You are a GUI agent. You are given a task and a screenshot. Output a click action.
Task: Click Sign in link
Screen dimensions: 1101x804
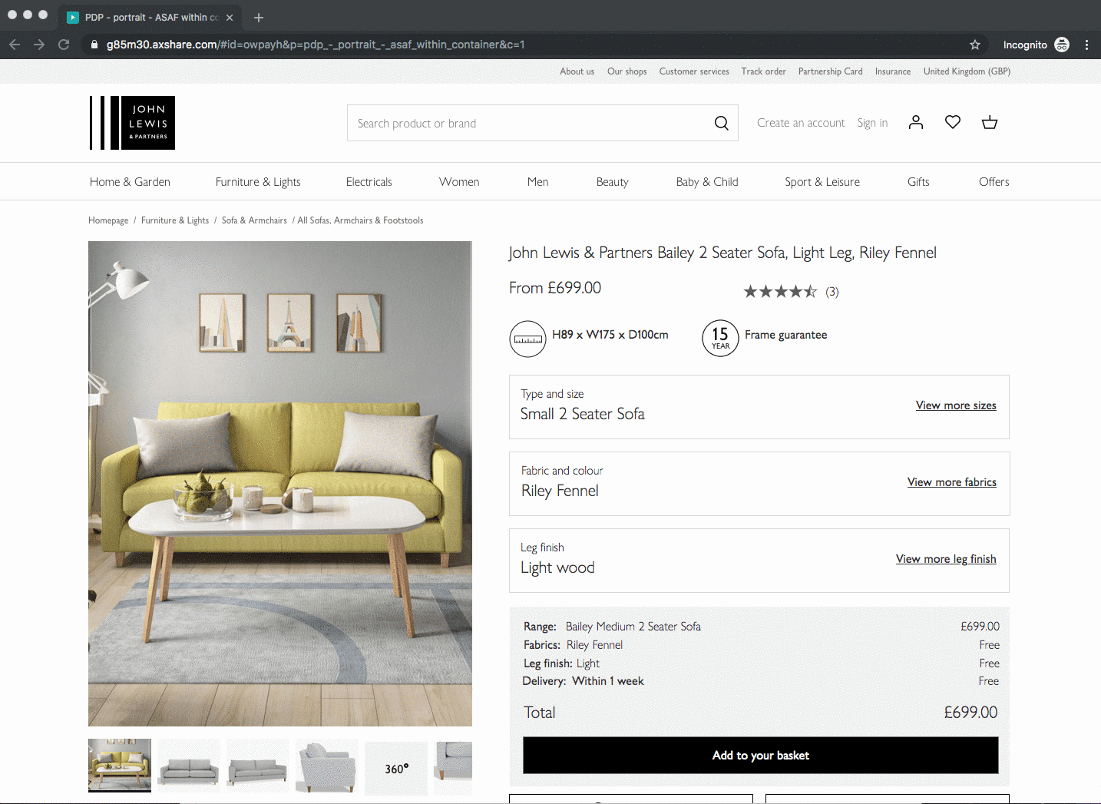(872, 123)
